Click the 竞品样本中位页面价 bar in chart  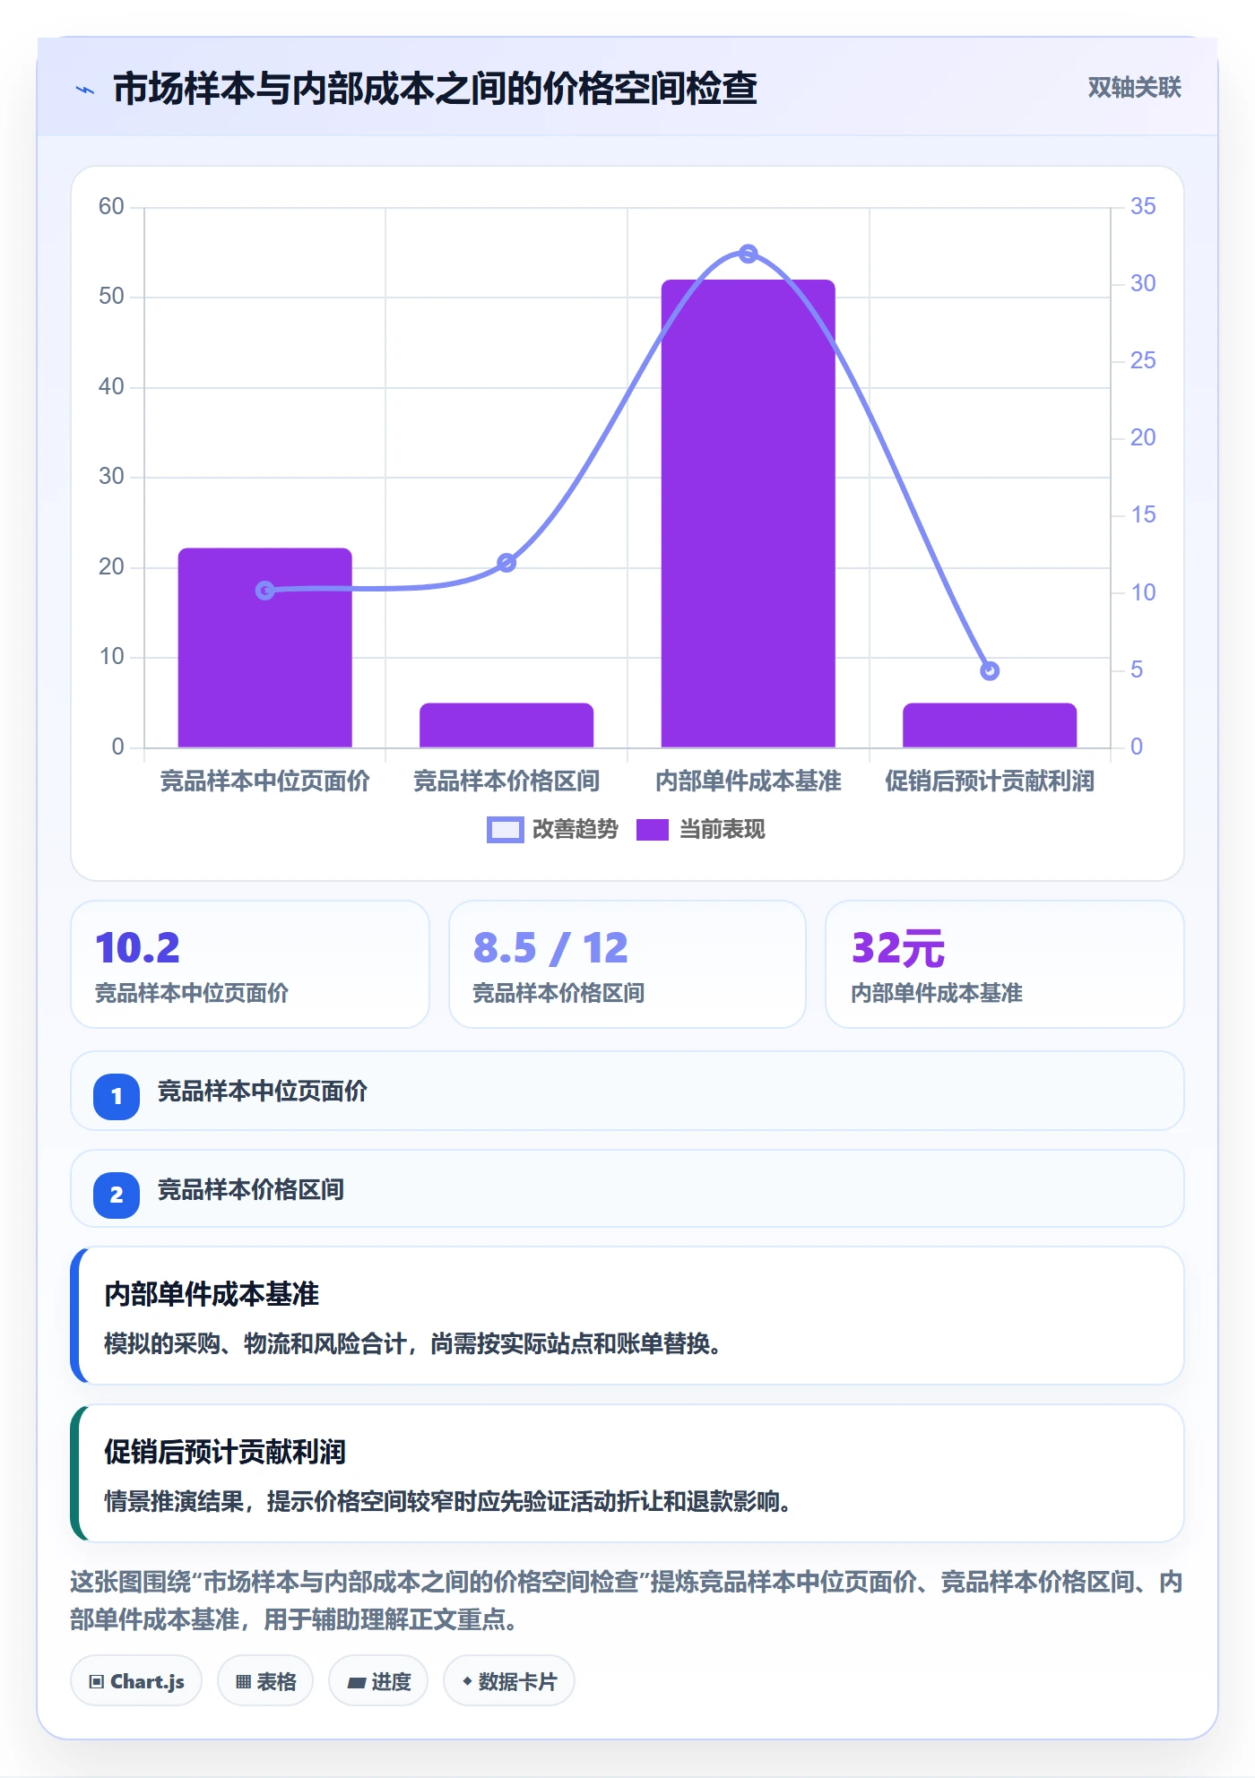click(265, 648)
